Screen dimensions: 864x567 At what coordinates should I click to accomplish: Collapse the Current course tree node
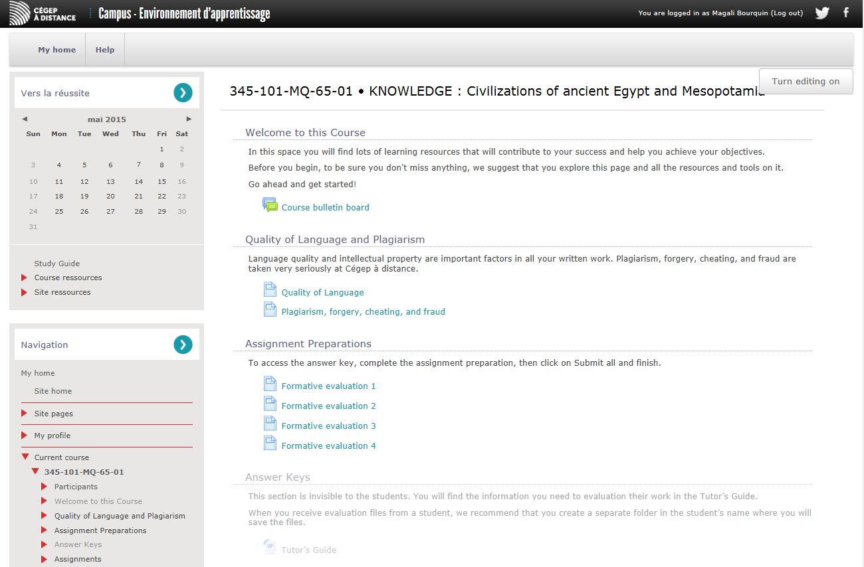pos(25,457)
